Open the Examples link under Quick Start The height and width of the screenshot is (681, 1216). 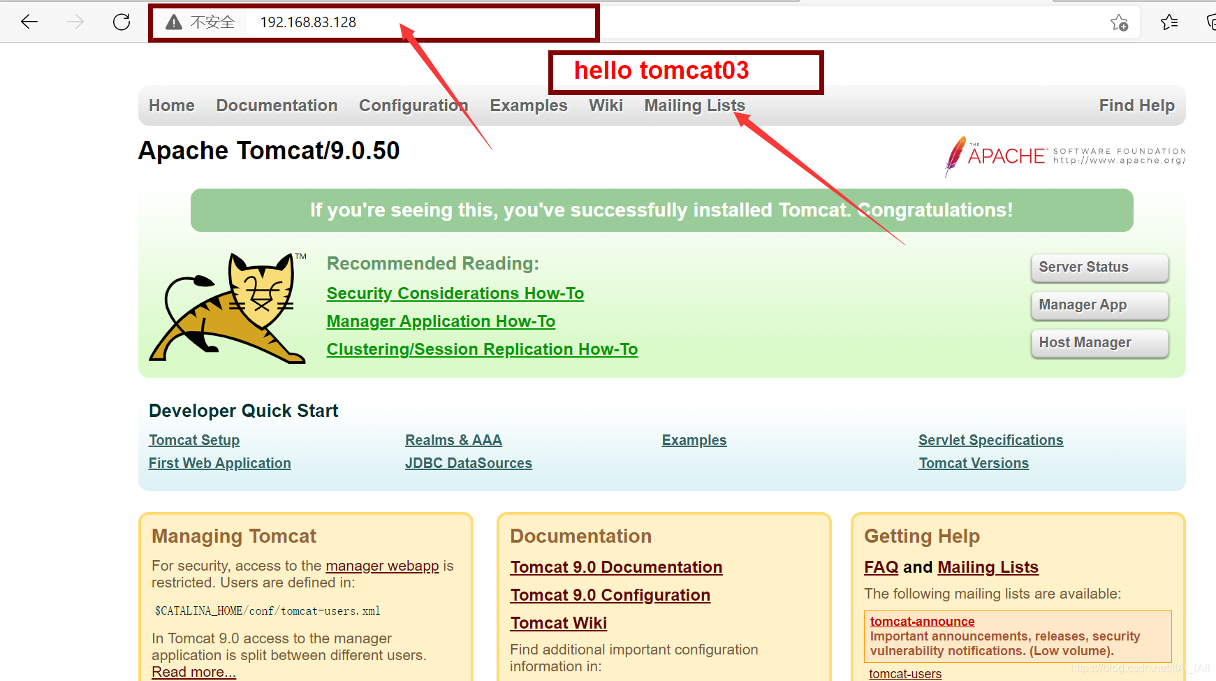pyautogui.click(x=694, y=440)
